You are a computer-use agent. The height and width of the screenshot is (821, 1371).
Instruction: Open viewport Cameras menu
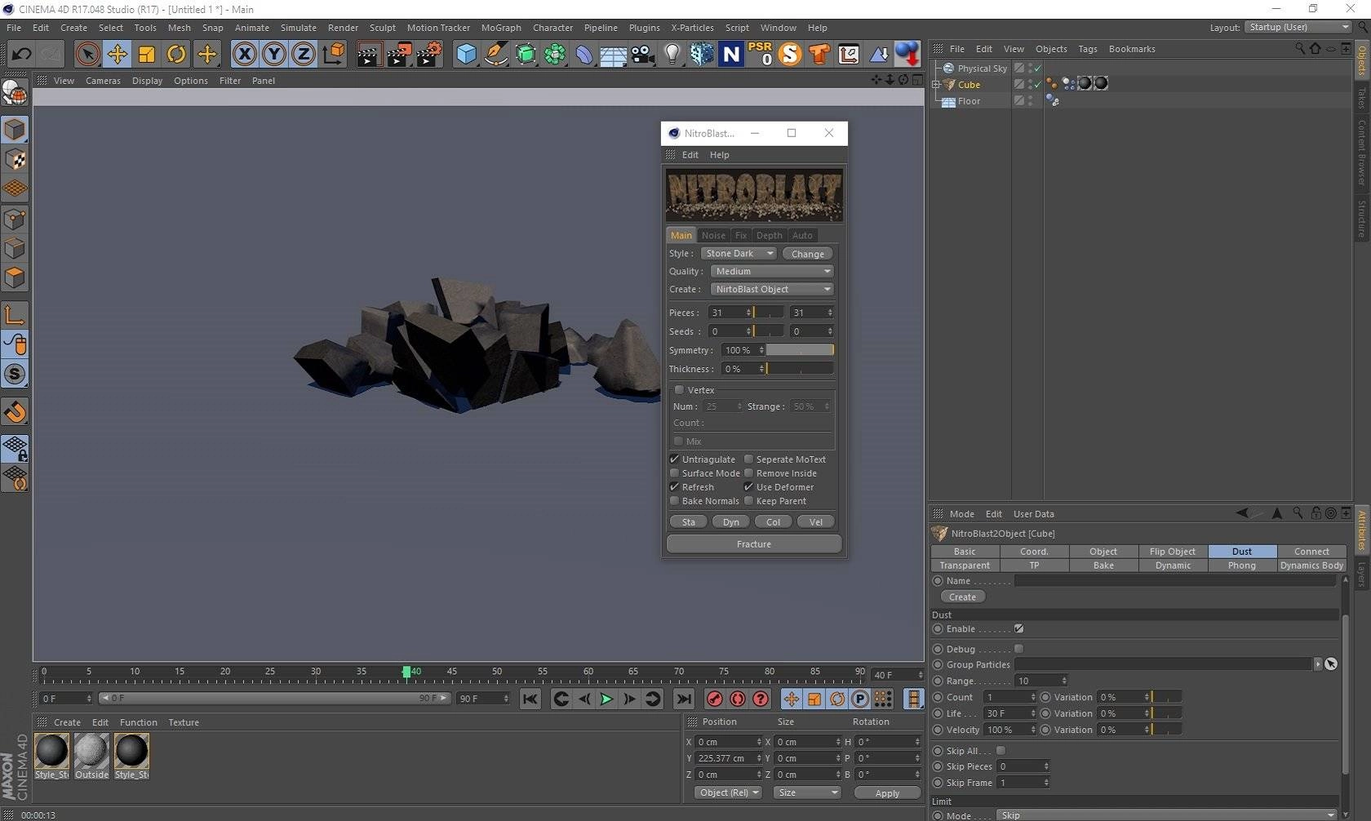[103, 81]
